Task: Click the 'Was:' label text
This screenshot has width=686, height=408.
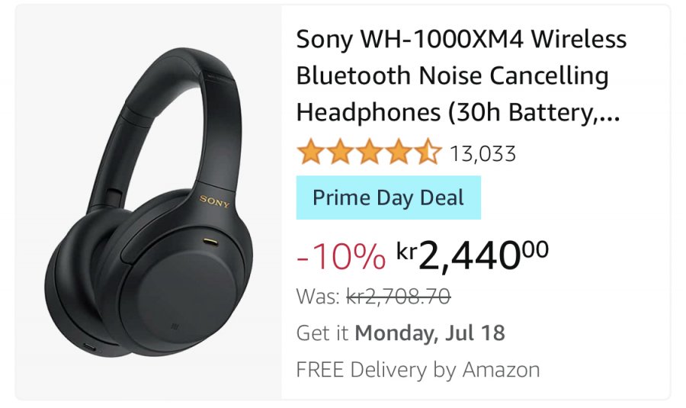Action: pos(318,297)
